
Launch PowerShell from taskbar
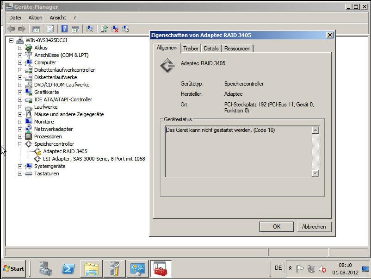point(68,268)
